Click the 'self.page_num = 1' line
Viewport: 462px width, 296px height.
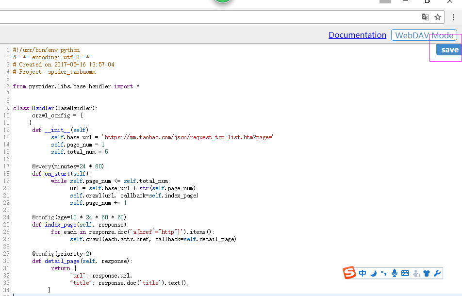(x=78, y=145)
